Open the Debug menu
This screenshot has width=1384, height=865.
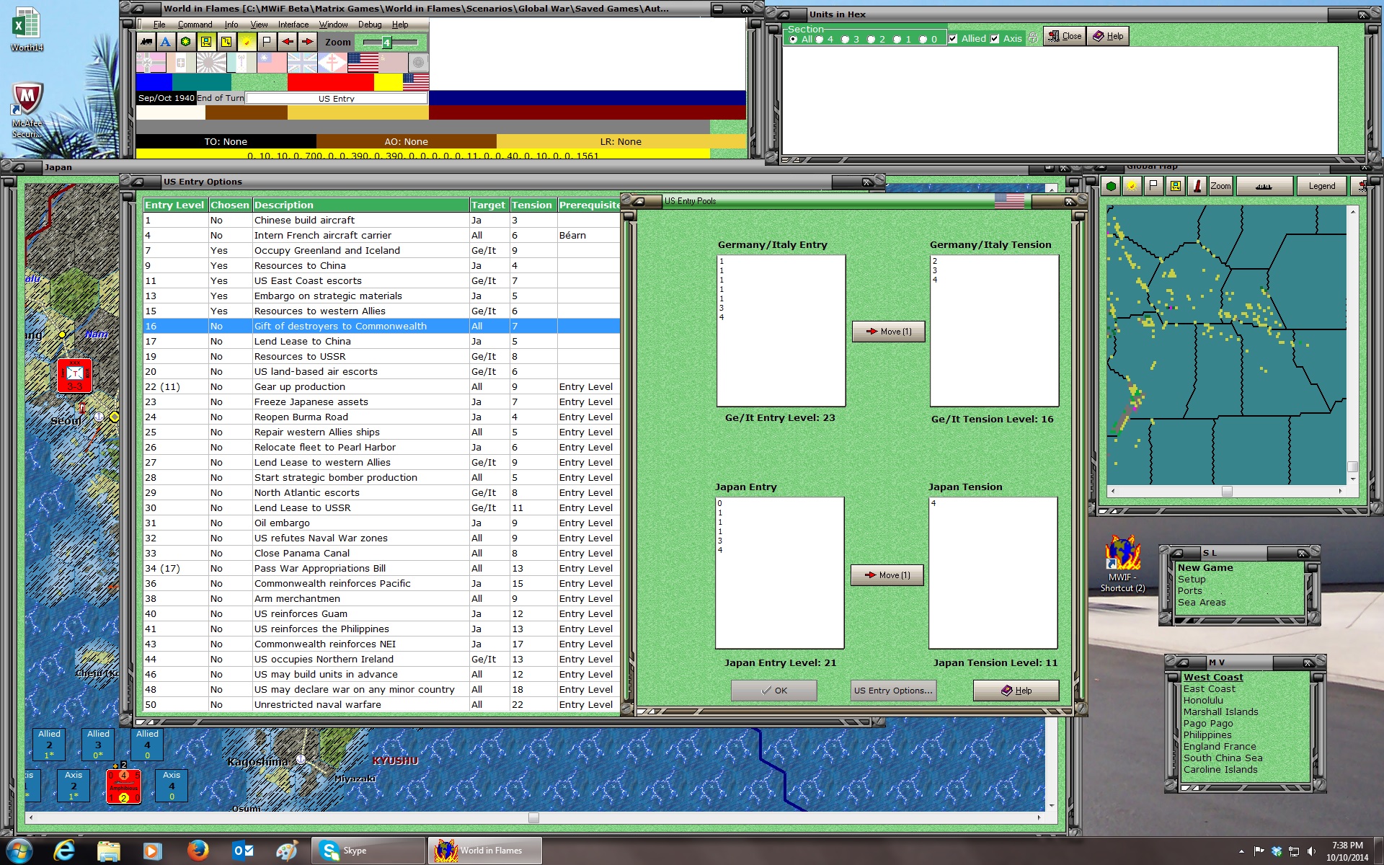[x=370, y=24]
